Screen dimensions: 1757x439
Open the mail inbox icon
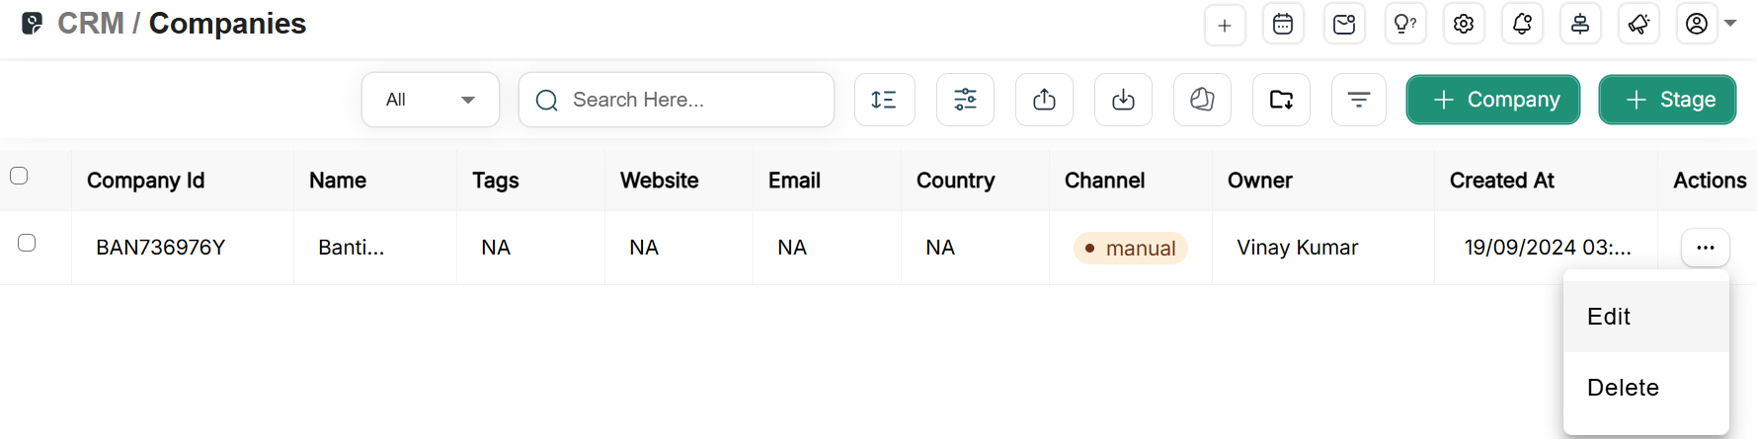coord(1344,25)
